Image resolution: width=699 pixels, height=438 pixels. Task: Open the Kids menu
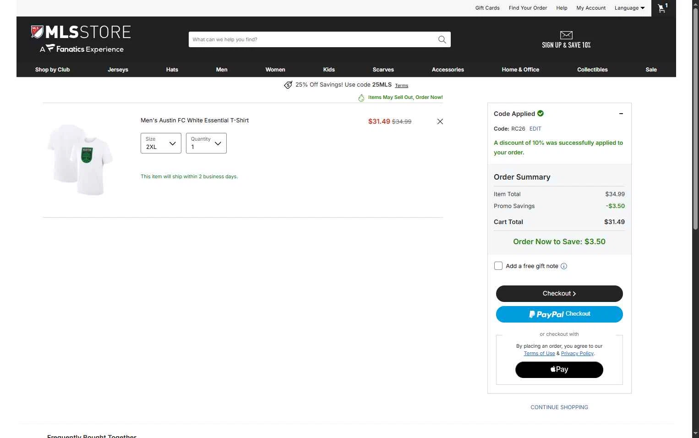(x=329, y=70)
